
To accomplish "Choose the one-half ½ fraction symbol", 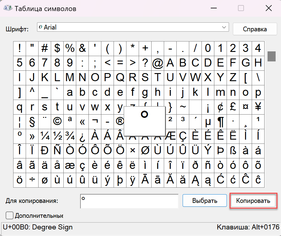I will (x=57, y=136).
